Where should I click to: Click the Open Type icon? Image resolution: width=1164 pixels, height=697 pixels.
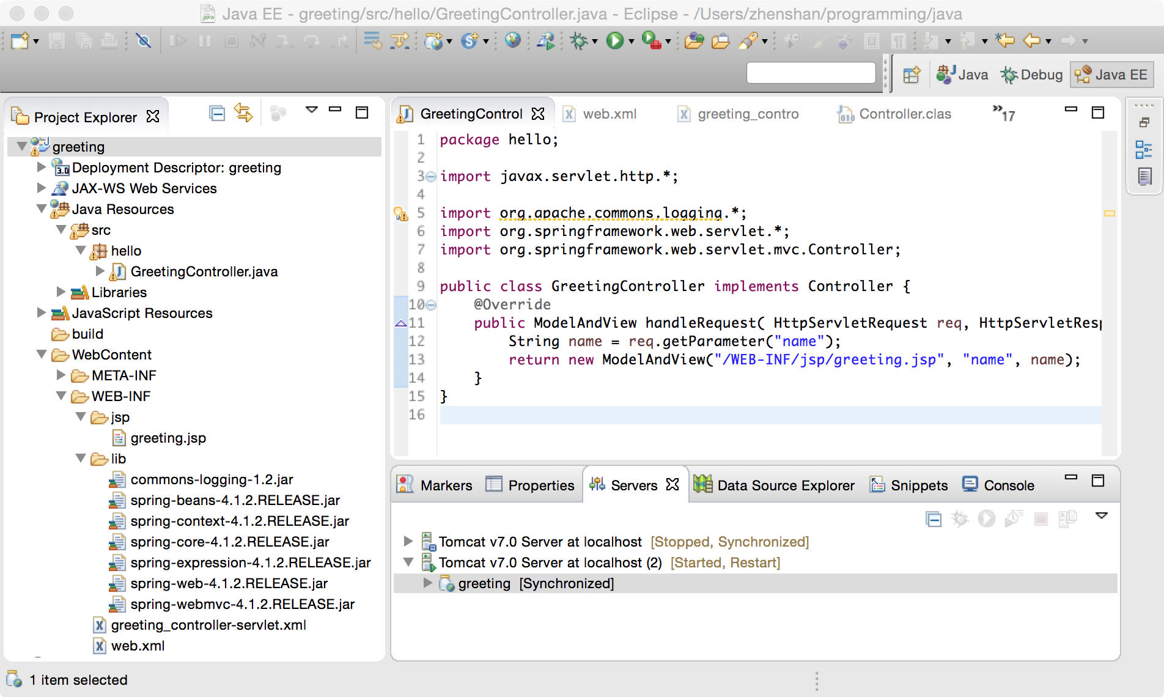coord(694,41)
